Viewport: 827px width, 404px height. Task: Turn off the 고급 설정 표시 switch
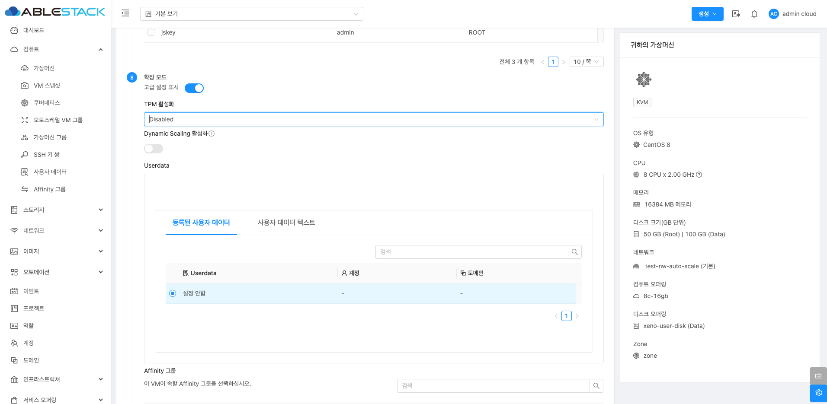(194, 88)
